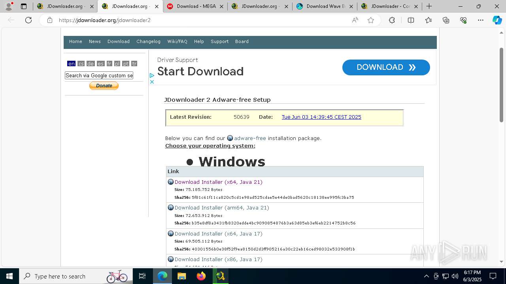The height and width of the screenshot is (284, 506).
Task: Open JDownloader app on taskbar
Action: pos(221,276)
